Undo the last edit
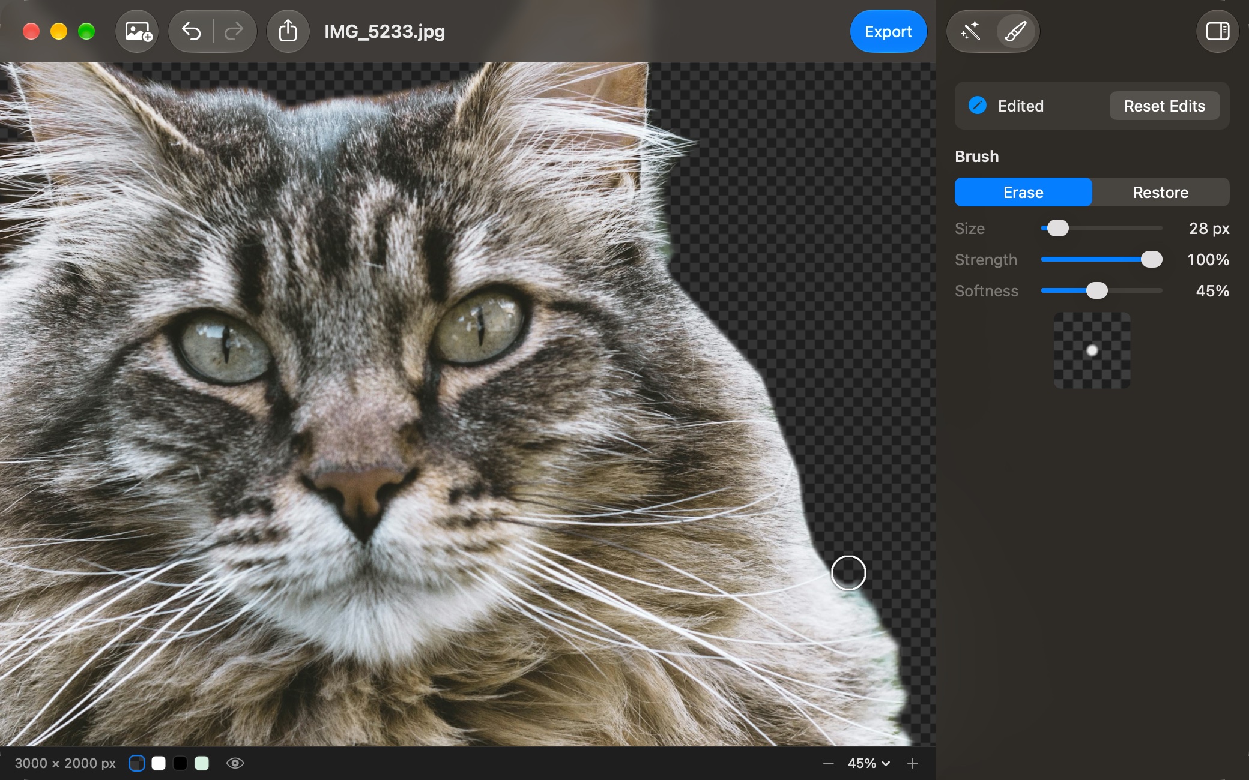 [191, 31]
